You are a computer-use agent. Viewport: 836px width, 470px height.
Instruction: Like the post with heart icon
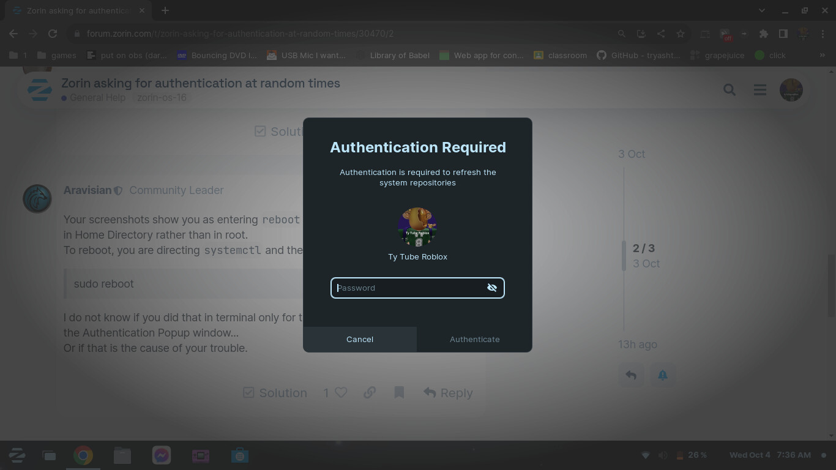click(341, 393)
